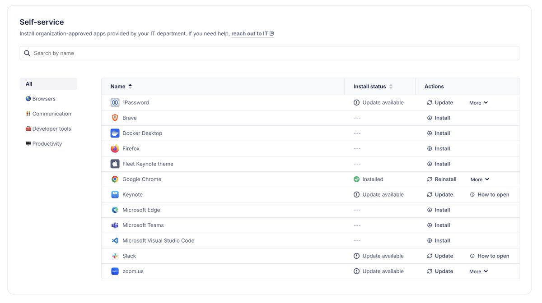Sort the table by the Name column

tap(121, 87)
